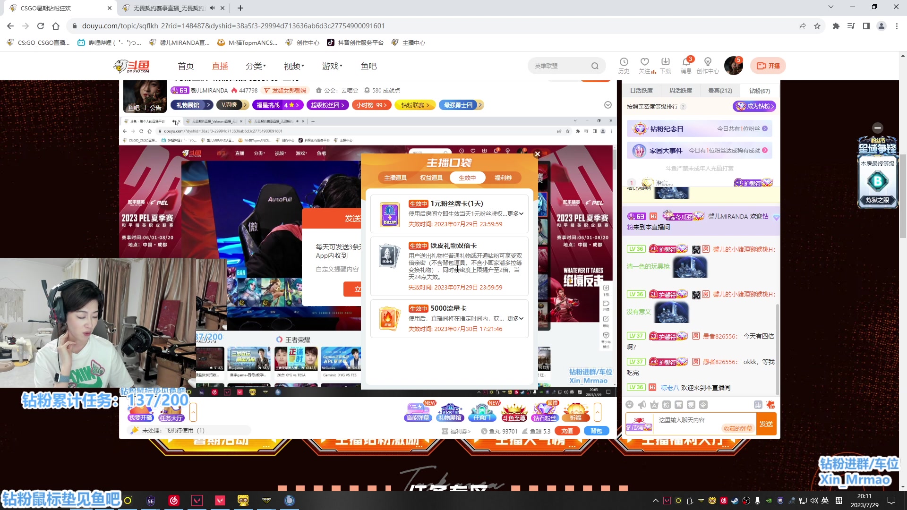This screenshot has height=510, width=907.
Task: Expand 更多 on 1元粉丝牌卡 item
Action: 515,213
